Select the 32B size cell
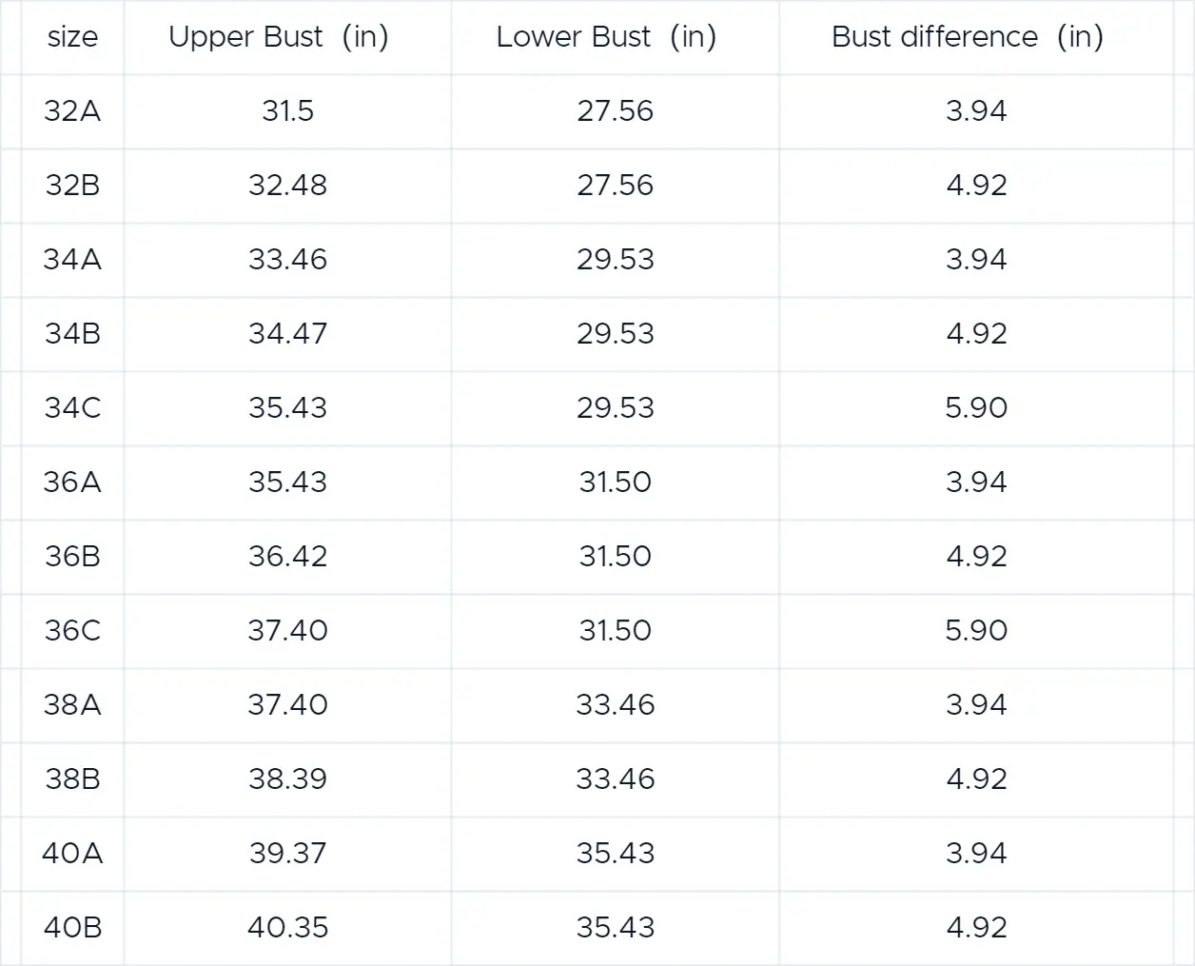 pyautogui.click(x=72, y=186)
